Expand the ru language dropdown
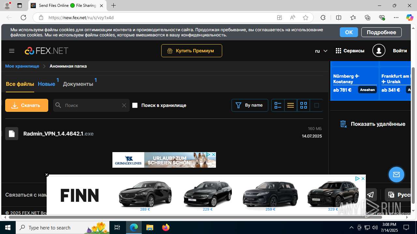Viewport: 417px width, 234px height. coord(321,51)
